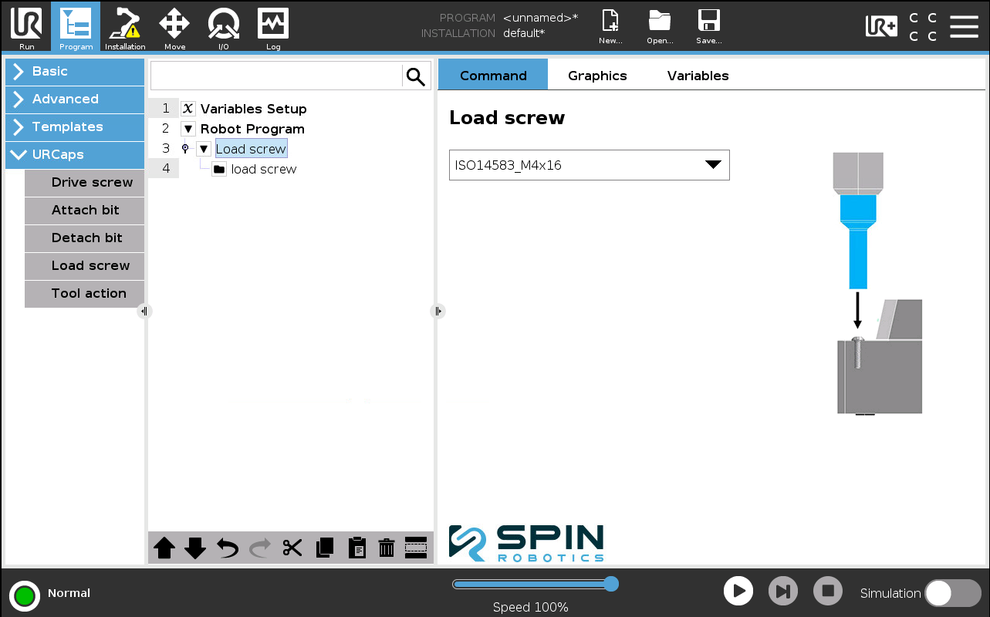Play the robot program

click(738, 592)
